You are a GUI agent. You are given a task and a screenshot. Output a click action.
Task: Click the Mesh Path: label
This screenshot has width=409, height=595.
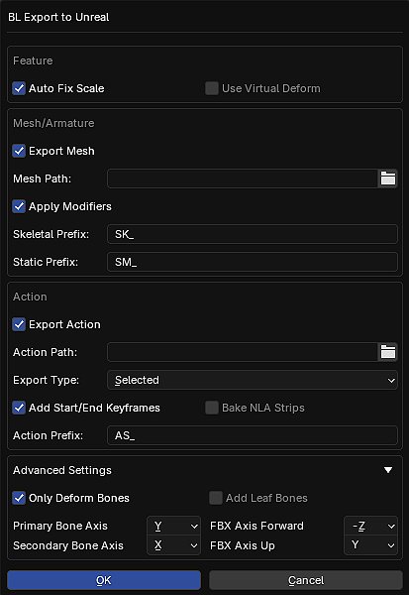click(42, 178)
